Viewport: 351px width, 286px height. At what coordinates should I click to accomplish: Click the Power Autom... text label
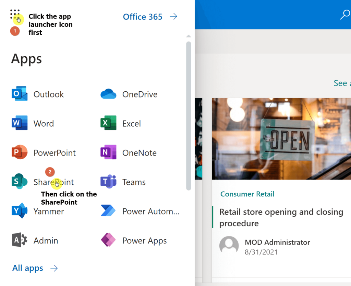click(151, 211)
